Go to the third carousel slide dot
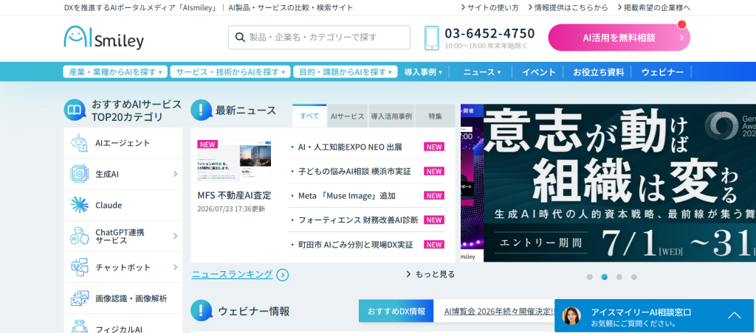The height and width of the screenshot is (333, 756). tap(619, 277)
